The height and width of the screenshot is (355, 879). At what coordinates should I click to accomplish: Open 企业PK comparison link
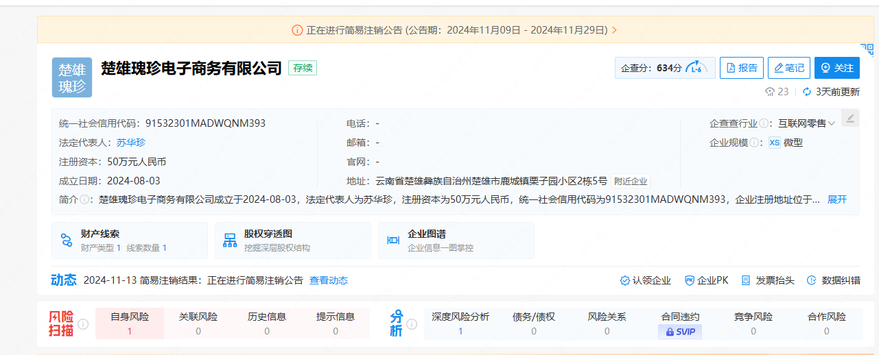point(706,280)
